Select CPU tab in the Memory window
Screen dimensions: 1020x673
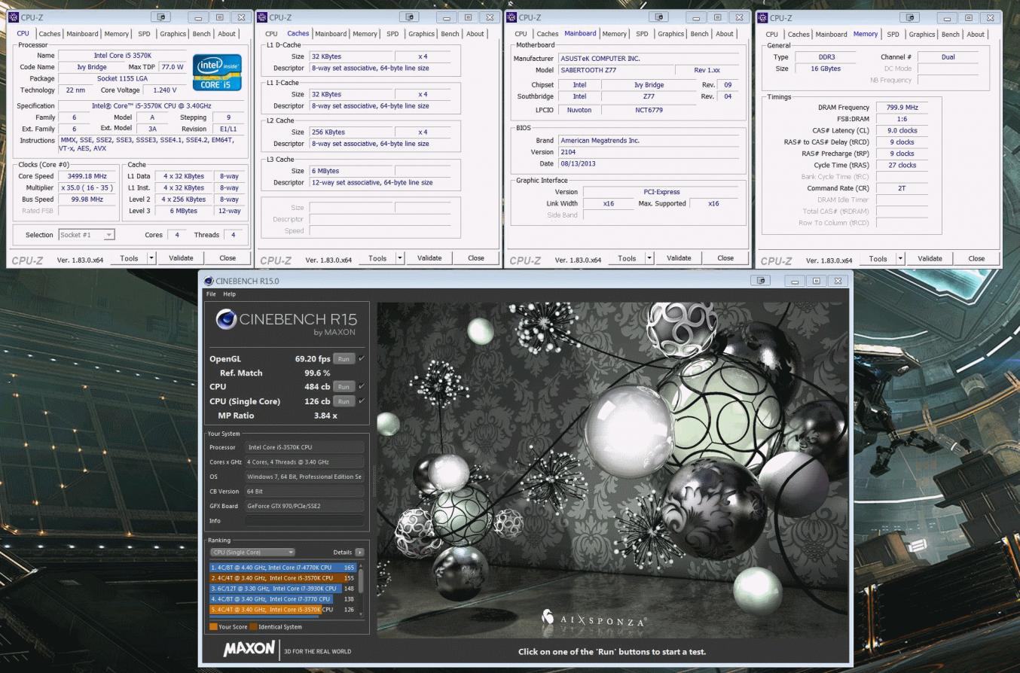click(771, 34)
